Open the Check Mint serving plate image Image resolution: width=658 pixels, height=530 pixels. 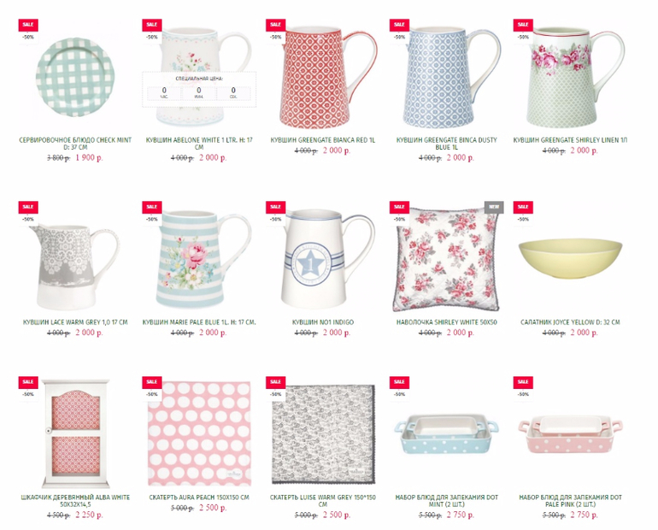coord(75,77)
